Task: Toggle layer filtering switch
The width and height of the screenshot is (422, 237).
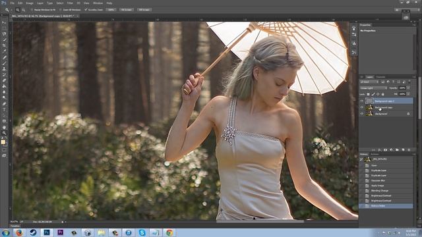Action: click(x=409, y=82)
